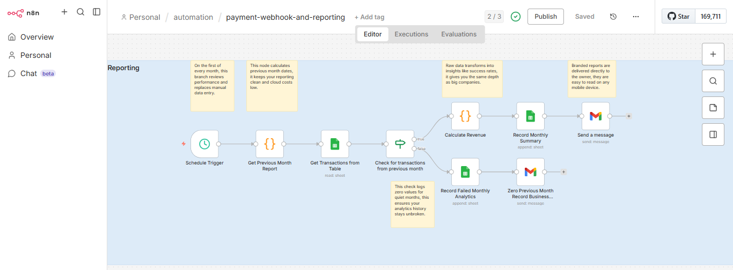This screenshot has width=733, height=270.
Task: Click the Schedule Trigger clock node
Action: click(x=204, y=144)
